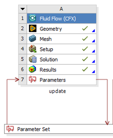The height and width of the screenshot is (138, 113).
Task: Click the Parameters icon in row 7
Action: (x=33, y=79)
